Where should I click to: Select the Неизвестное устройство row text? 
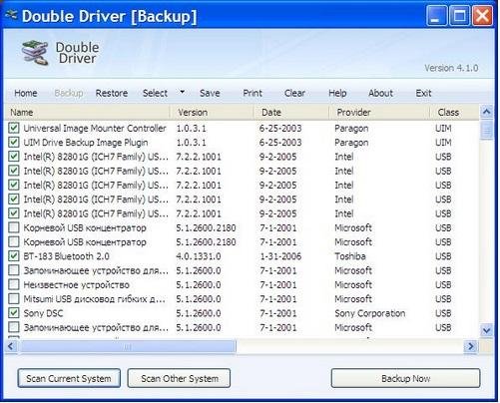76,285
